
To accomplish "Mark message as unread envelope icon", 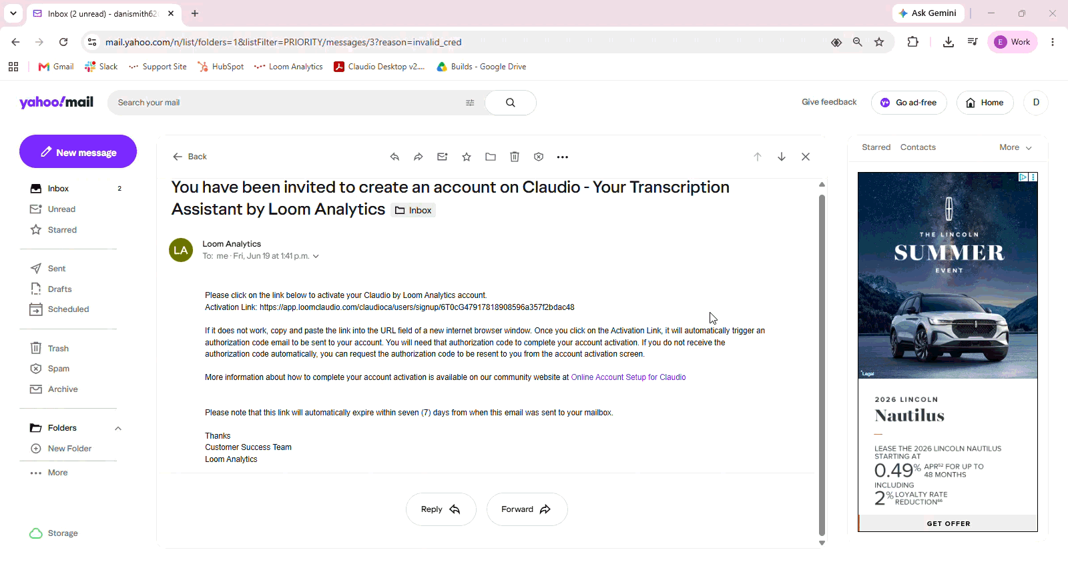I will coord(443,157).
